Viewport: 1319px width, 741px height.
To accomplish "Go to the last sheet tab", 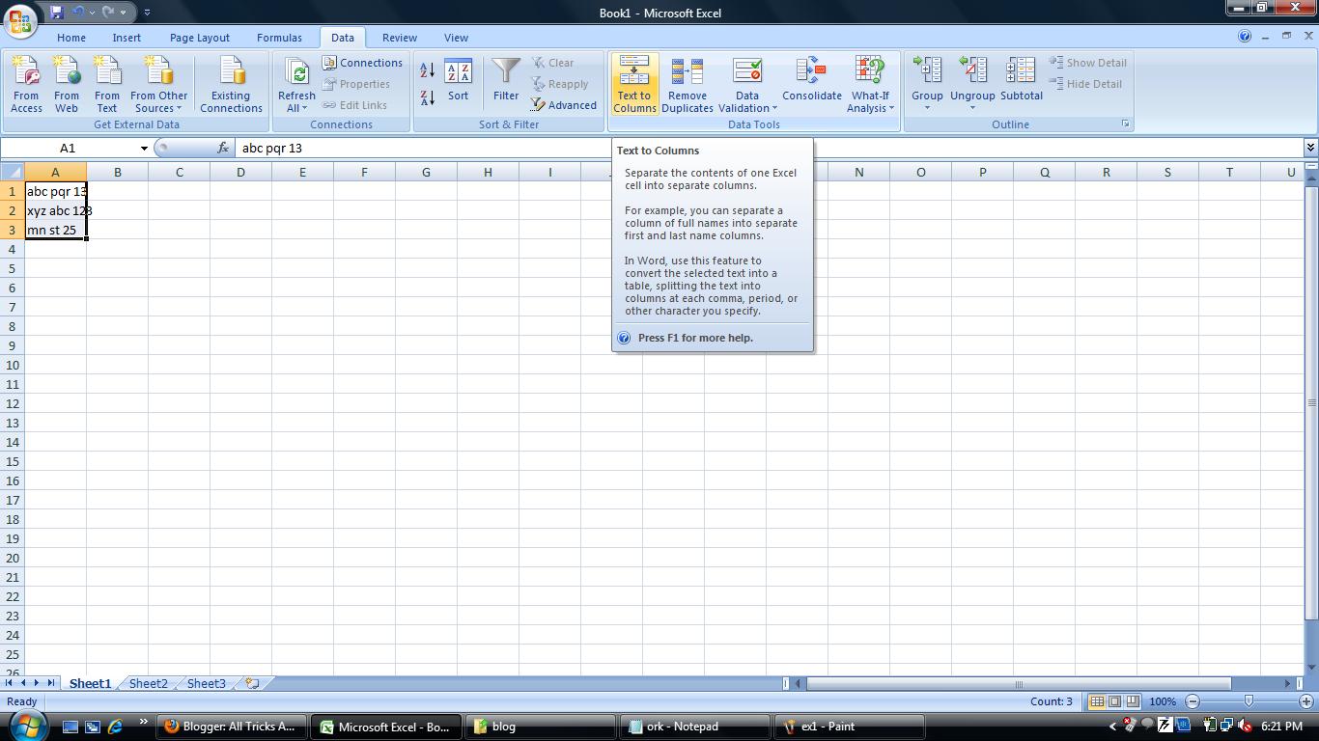I will [x=50, y=683].
